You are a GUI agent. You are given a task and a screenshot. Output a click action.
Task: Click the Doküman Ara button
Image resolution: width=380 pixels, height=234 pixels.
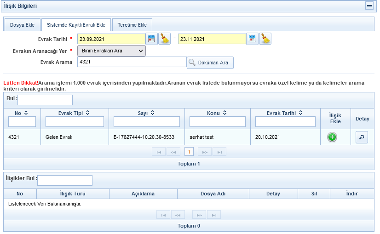[x=210, y=63]
